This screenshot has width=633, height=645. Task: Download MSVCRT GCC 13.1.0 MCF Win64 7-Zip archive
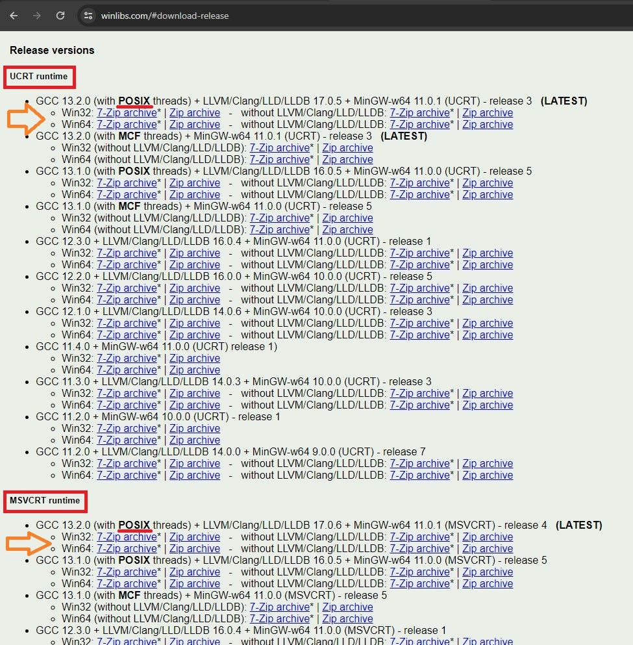click(280, 618)
